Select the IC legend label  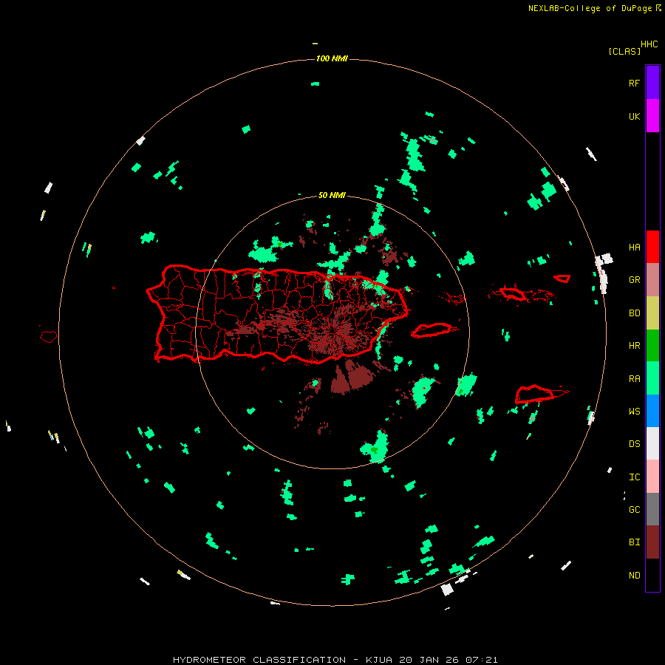click(x=634, y=477)
